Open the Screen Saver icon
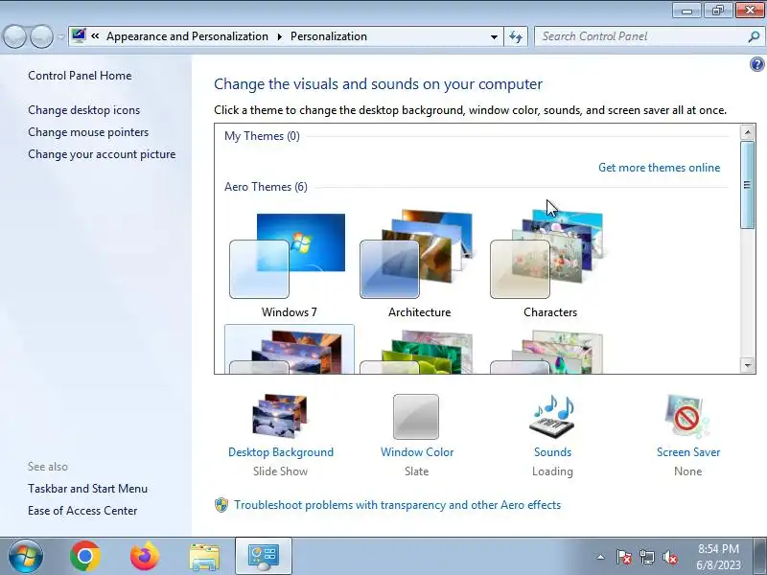 point(687,416)
